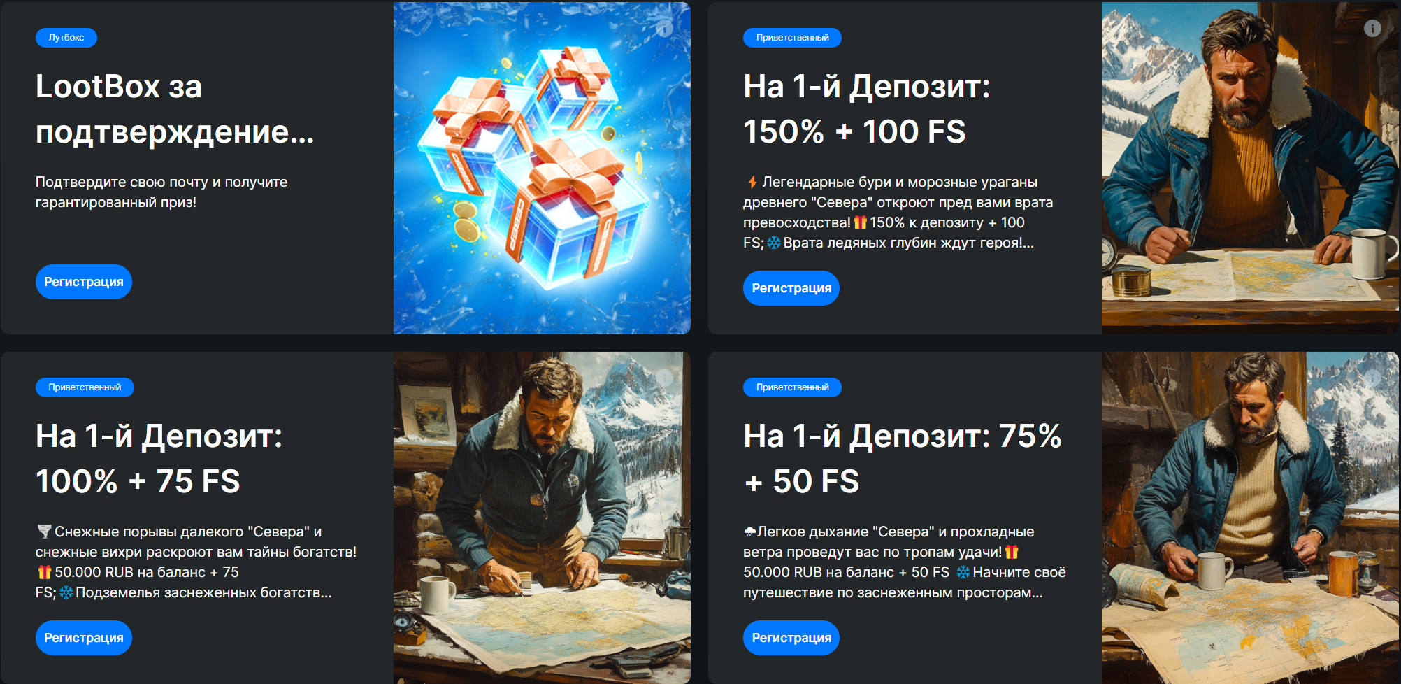Open info icon on LootBox gift image
1401x684 pixels.
(x=665, y=29)
